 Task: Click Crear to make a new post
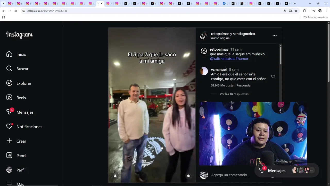pos(16,141)
